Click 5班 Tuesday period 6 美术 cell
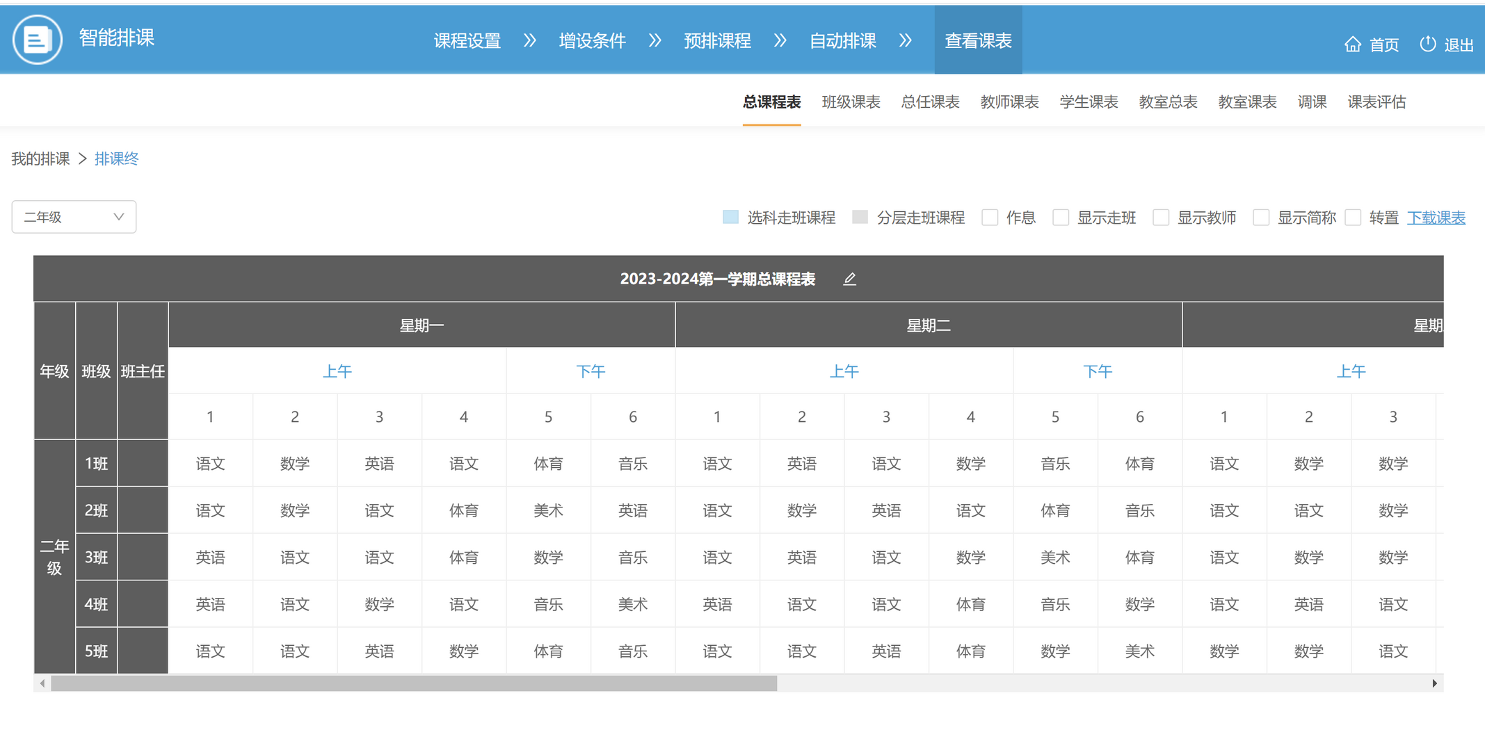The width and height of the screenshot is (1485, 748). coord(1139,651)
